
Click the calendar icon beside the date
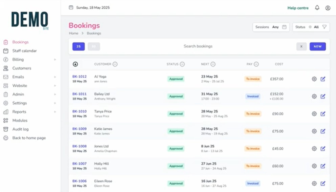click(x=71, y=7)
